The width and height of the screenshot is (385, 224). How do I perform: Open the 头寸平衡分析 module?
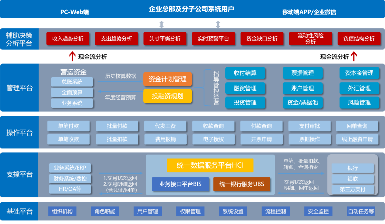click(x=165, y=39)
